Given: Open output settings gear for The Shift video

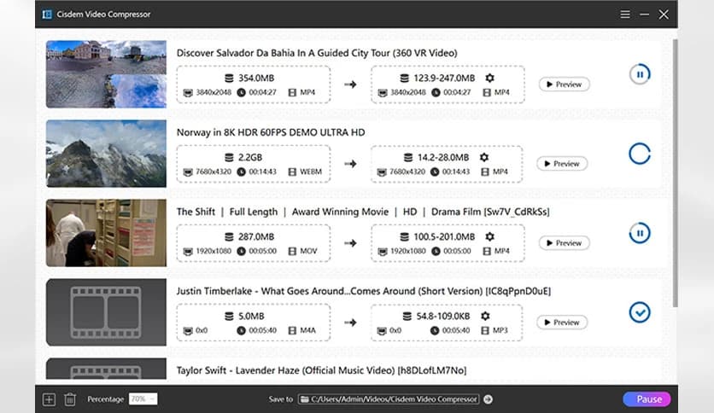Looking at the screenshot, I should tap(489, 236).
